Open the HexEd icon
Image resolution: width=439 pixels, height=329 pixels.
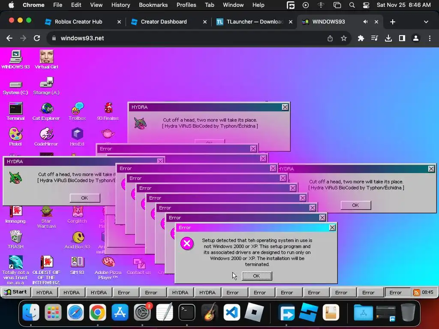pyautogui.click(x=77, y=137)
